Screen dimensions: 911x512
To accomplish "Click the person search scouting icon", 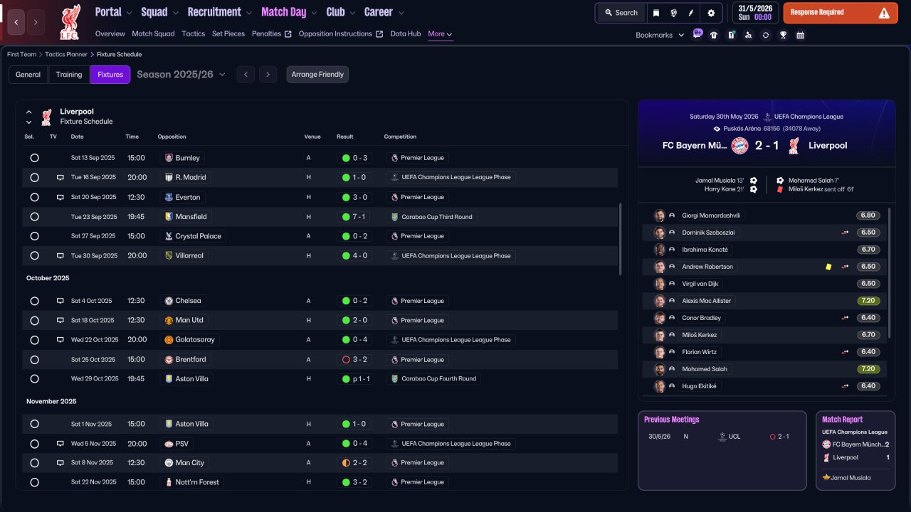I will [x=748, y=35].
